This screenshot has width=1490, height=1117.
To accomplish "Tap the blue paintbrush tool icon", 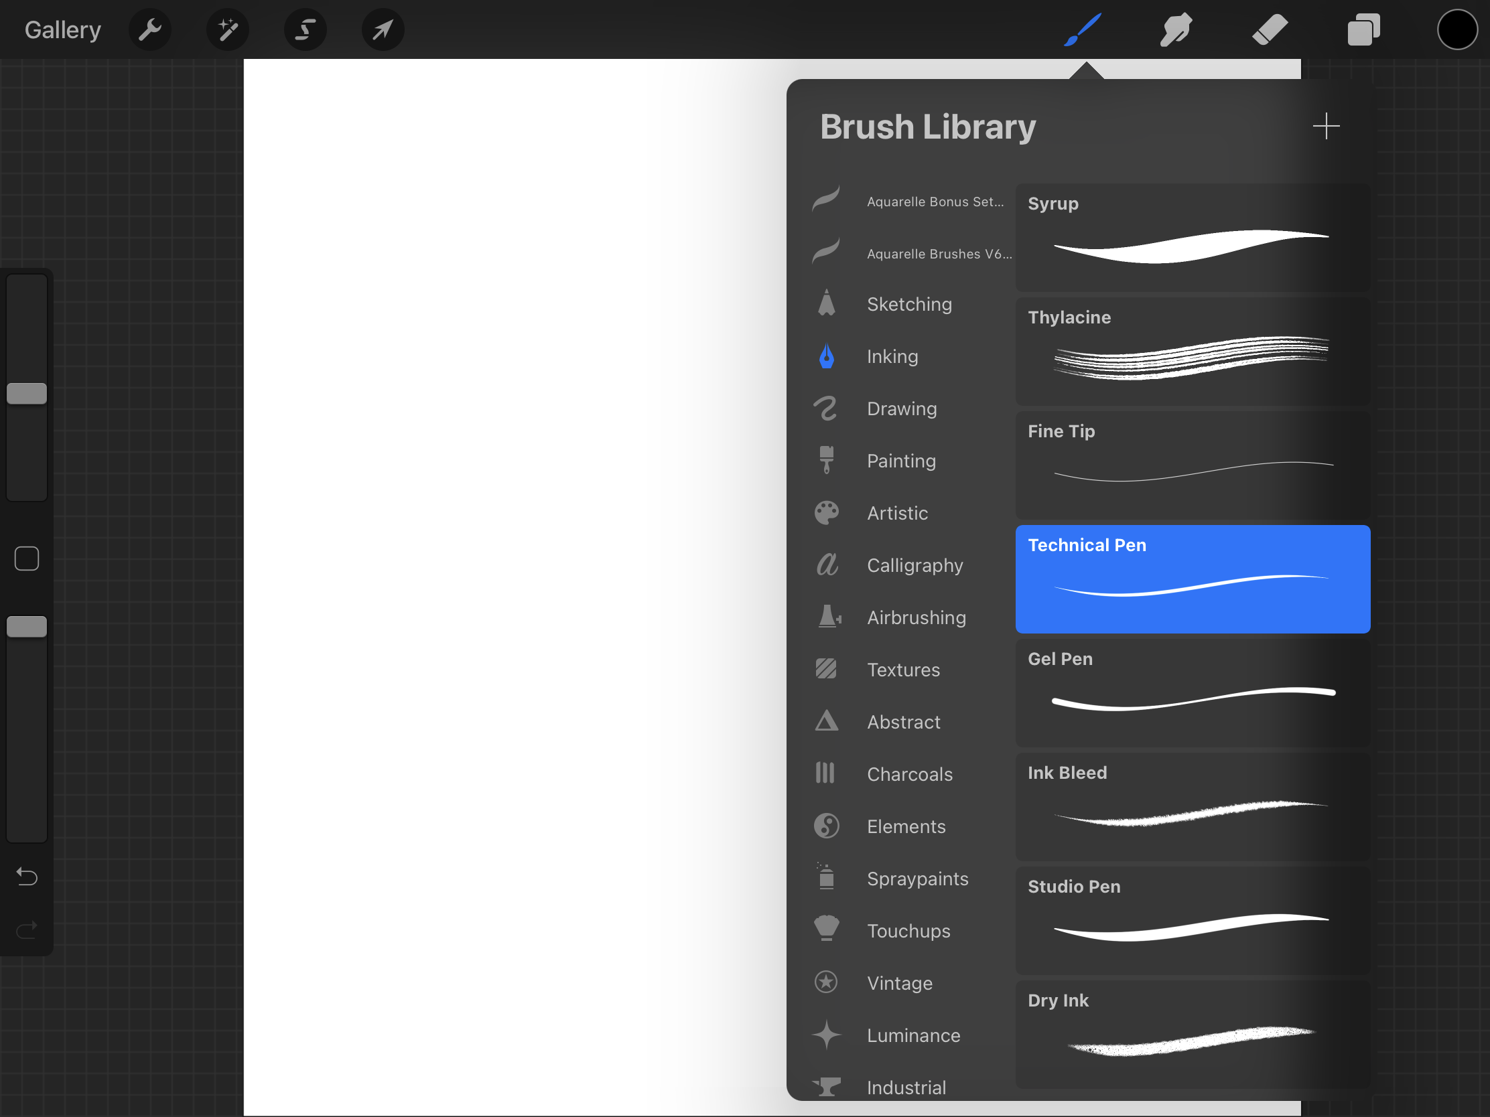I will (x=1083, y=29).
